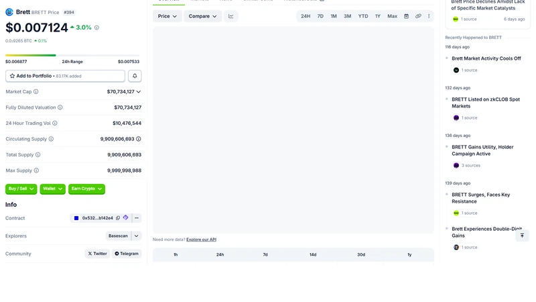Click the purple wallet icon beside contract
This screenshot has height=302, width=536.
point(125,217)
